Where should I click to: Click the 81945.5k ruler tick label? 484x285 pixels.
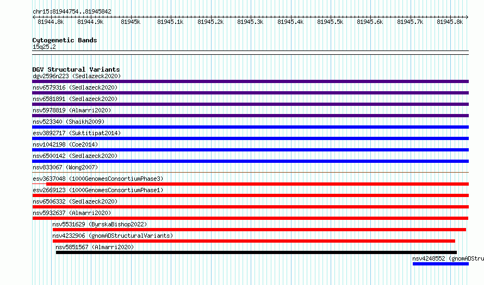(330, 22)
